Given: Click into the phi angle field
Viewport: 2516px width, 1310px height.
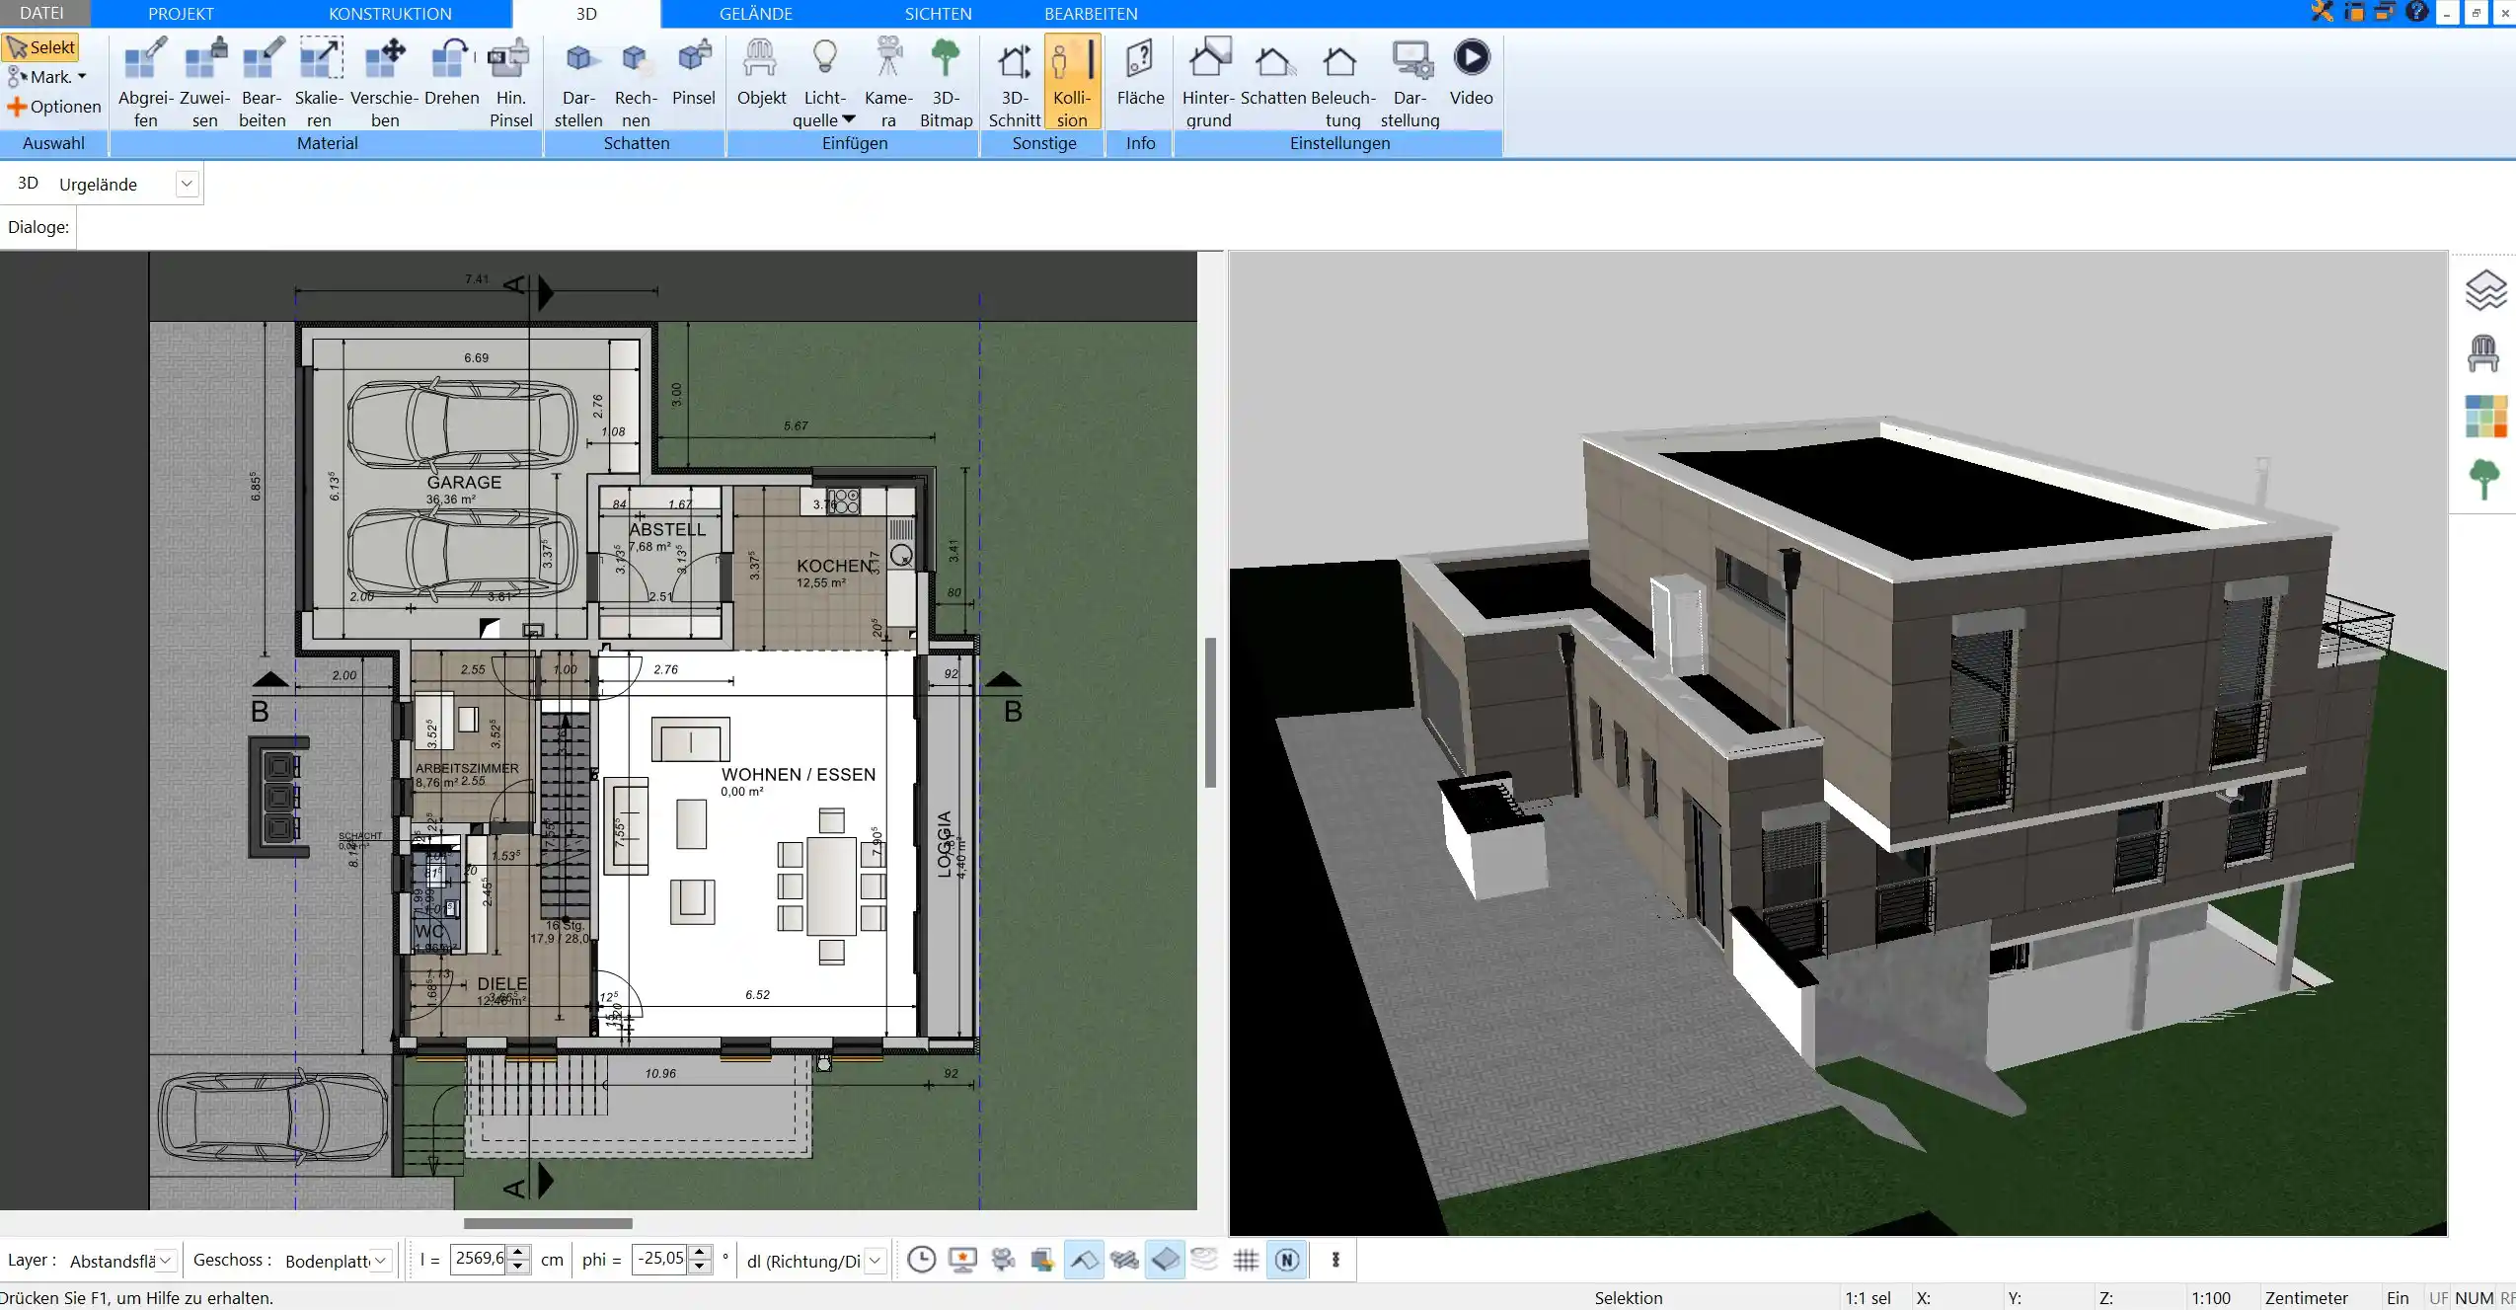Looking at the screenshot, I should click(659, 1259).
